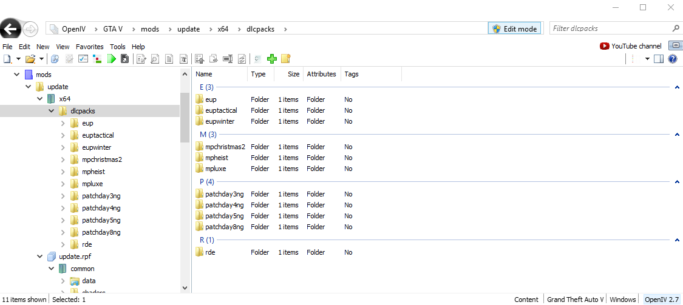683x305 pixels.
Task: Open the Help menu
Action: point(138,47)
